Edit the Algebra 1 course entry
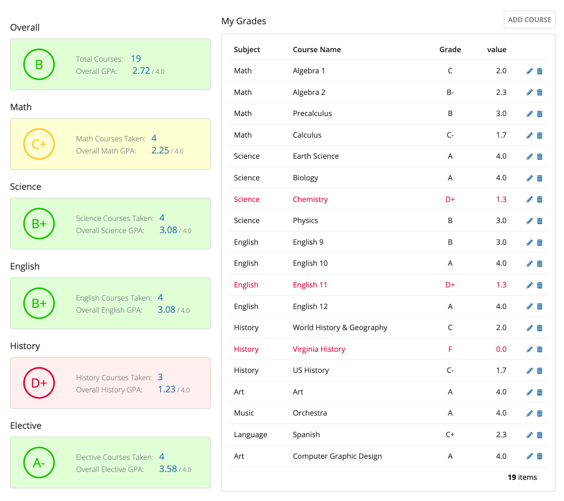Viewport: 564px width, 501px height. (x=529, y=71)
